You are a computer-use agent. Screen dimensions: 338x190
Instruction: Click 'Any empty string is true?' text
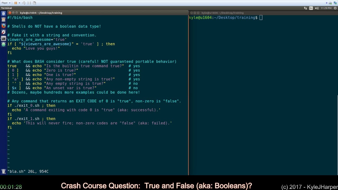click(75, 84)
